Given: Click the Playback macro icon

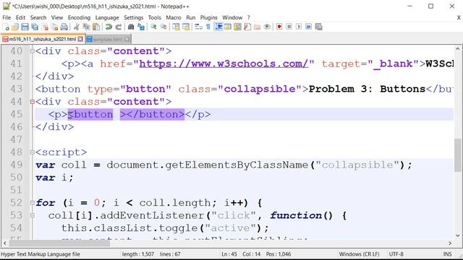Looking at the screenshot, I should tap(299, 27).
